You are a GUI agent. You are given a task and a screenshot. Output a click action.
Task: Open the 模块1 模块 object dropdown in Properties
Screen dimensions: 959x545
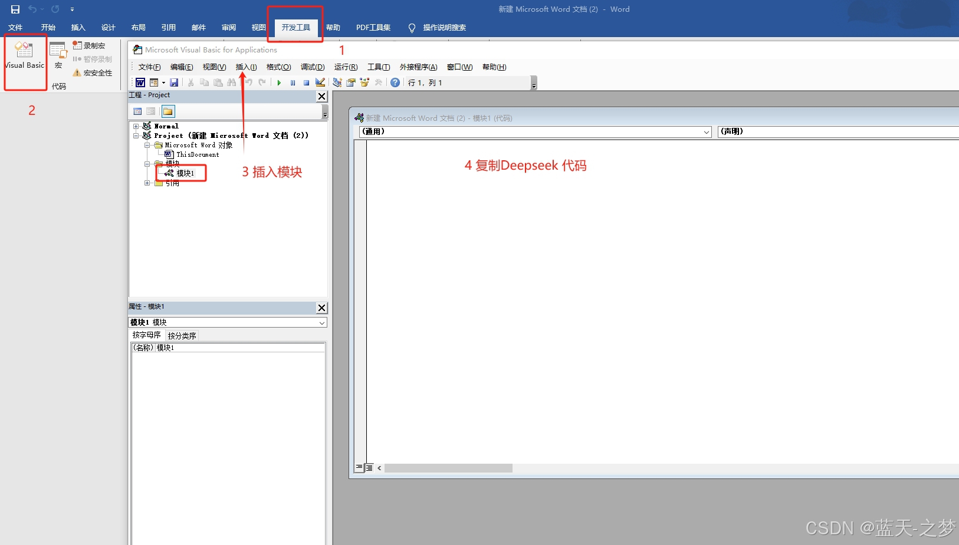(x=322, y=323)
